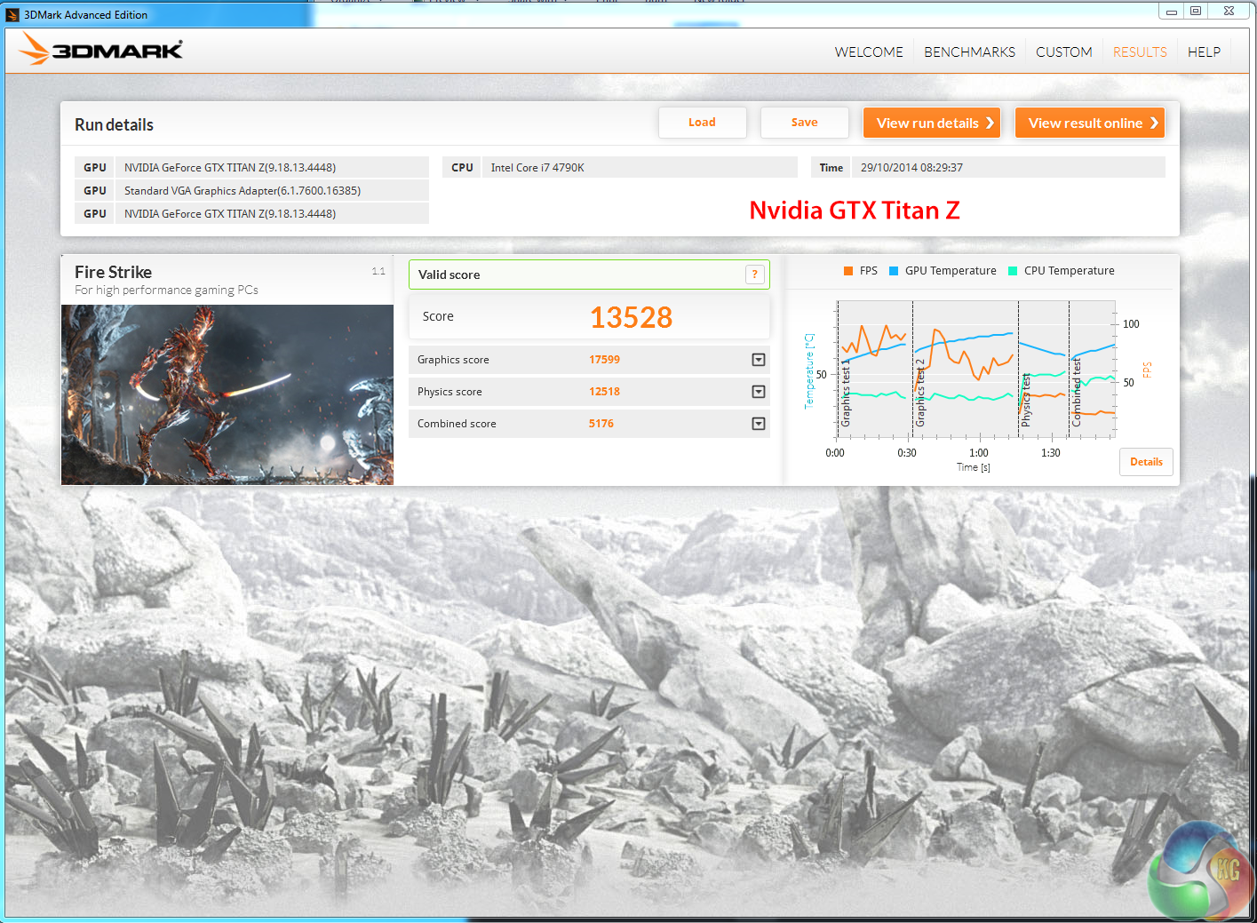Viewport: 1257px width, 923px height.
Task: Click the 3DMark title bar app icon
Action: pyautogui.click(x=12, y=14)
